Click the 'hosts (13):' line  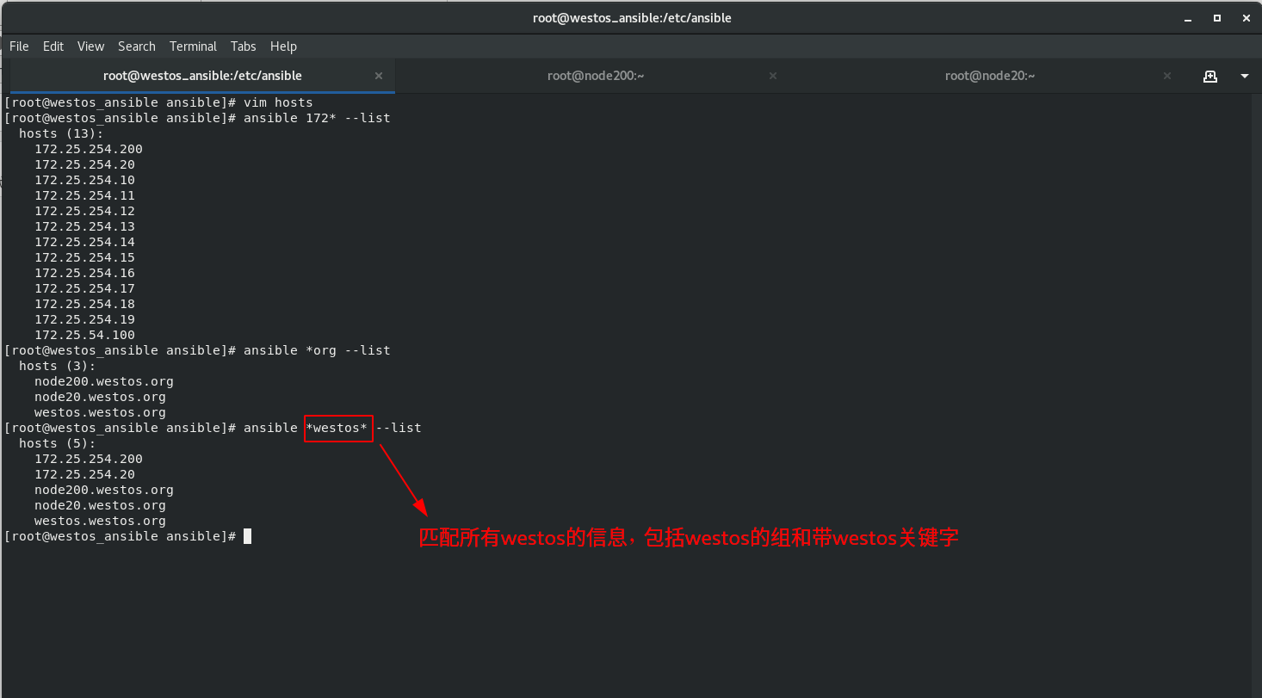click(x=61, y=133)
